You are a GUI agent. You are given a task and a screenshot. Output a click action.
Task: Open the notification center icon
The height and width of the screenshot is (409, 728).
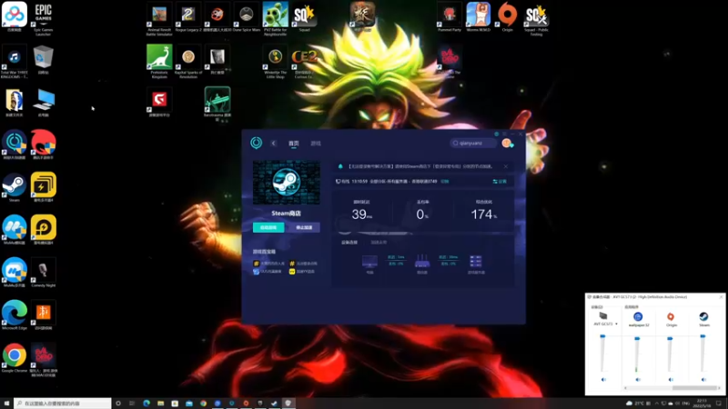click(x=719, y=404)
